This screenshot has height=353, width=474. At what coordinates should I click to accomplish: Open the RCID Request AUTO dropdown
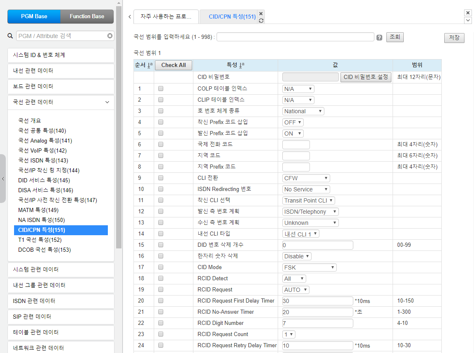click(295, 290)
